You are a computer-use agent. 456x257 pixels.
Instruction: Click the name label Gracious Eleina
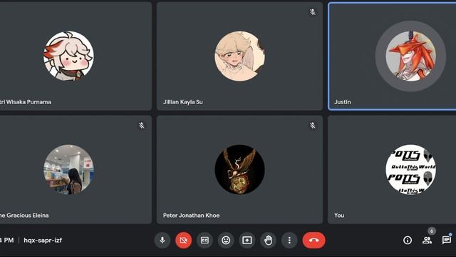coord(24,216)
